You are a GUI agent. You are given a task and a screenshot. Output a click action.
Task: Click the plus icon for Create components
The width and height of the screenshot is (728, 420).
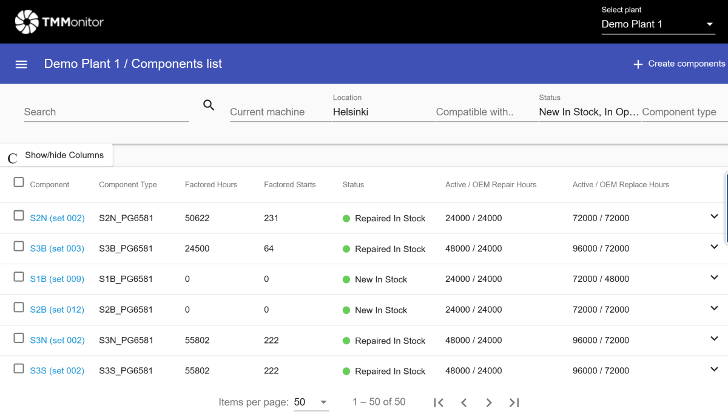pyautogui.click(x=638, y=64)
